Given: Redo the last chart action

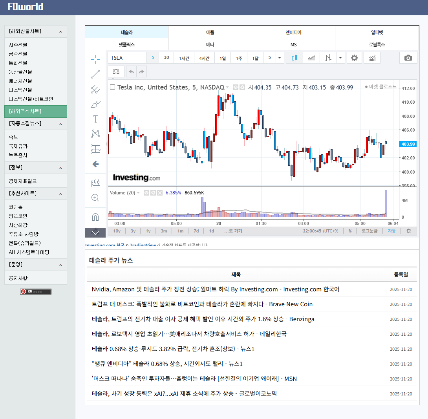Looking at the screenshot, I should pyautogui.click(x=141, y=71).
